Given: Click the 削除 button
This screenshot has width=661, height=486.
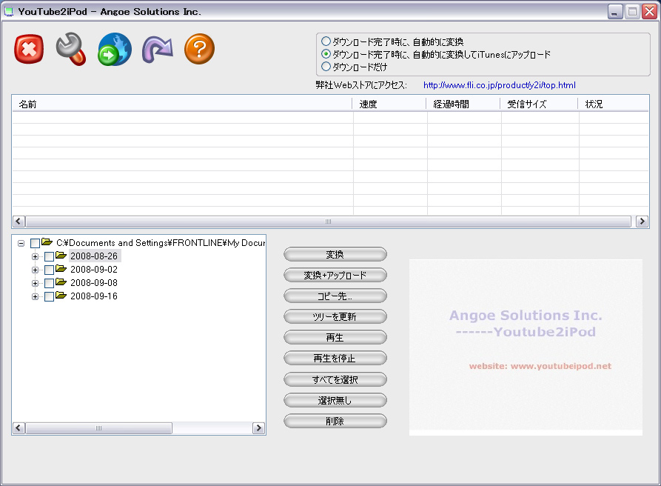Looking at the screenshot, I should [335, 421].
